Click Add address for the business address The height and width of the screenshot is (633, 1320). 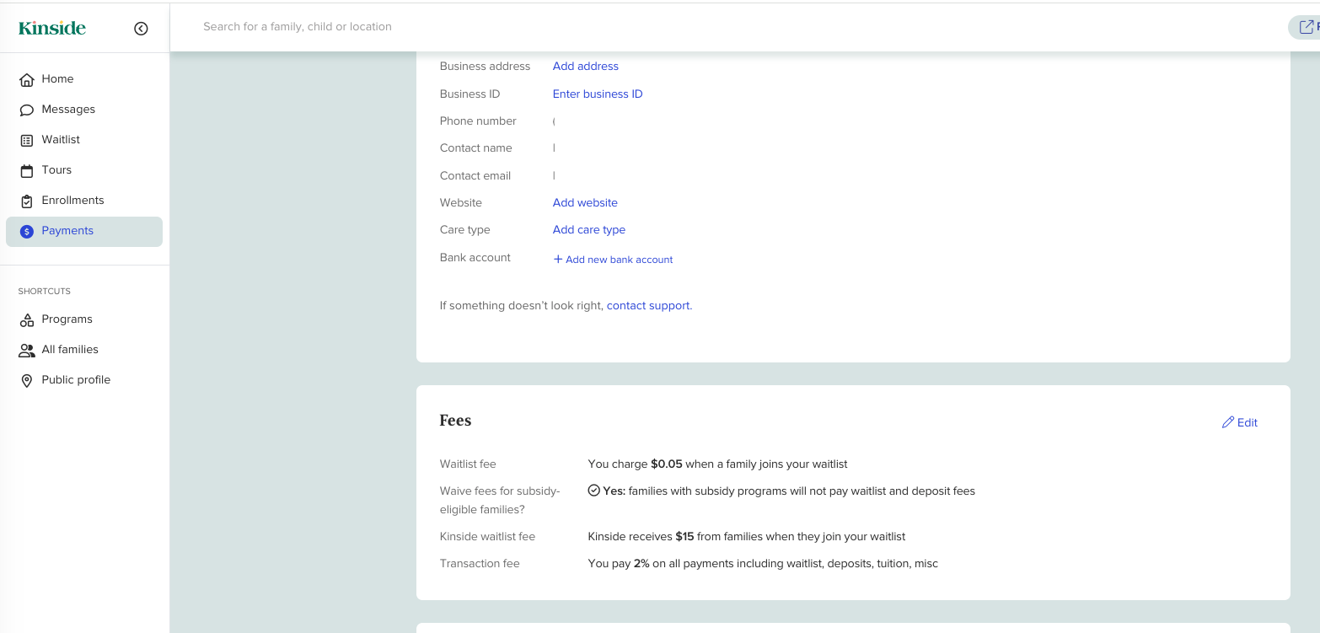tap(585, 66)
